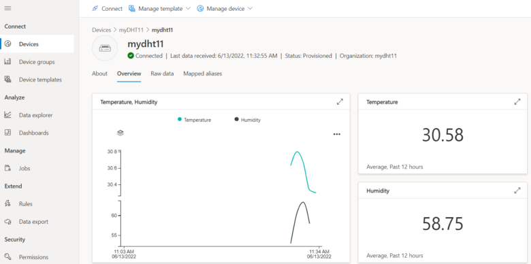This screenshot has height=264, width=531.
Task: Open the Mapped aliases tab
Action: [x=202, y=73]
